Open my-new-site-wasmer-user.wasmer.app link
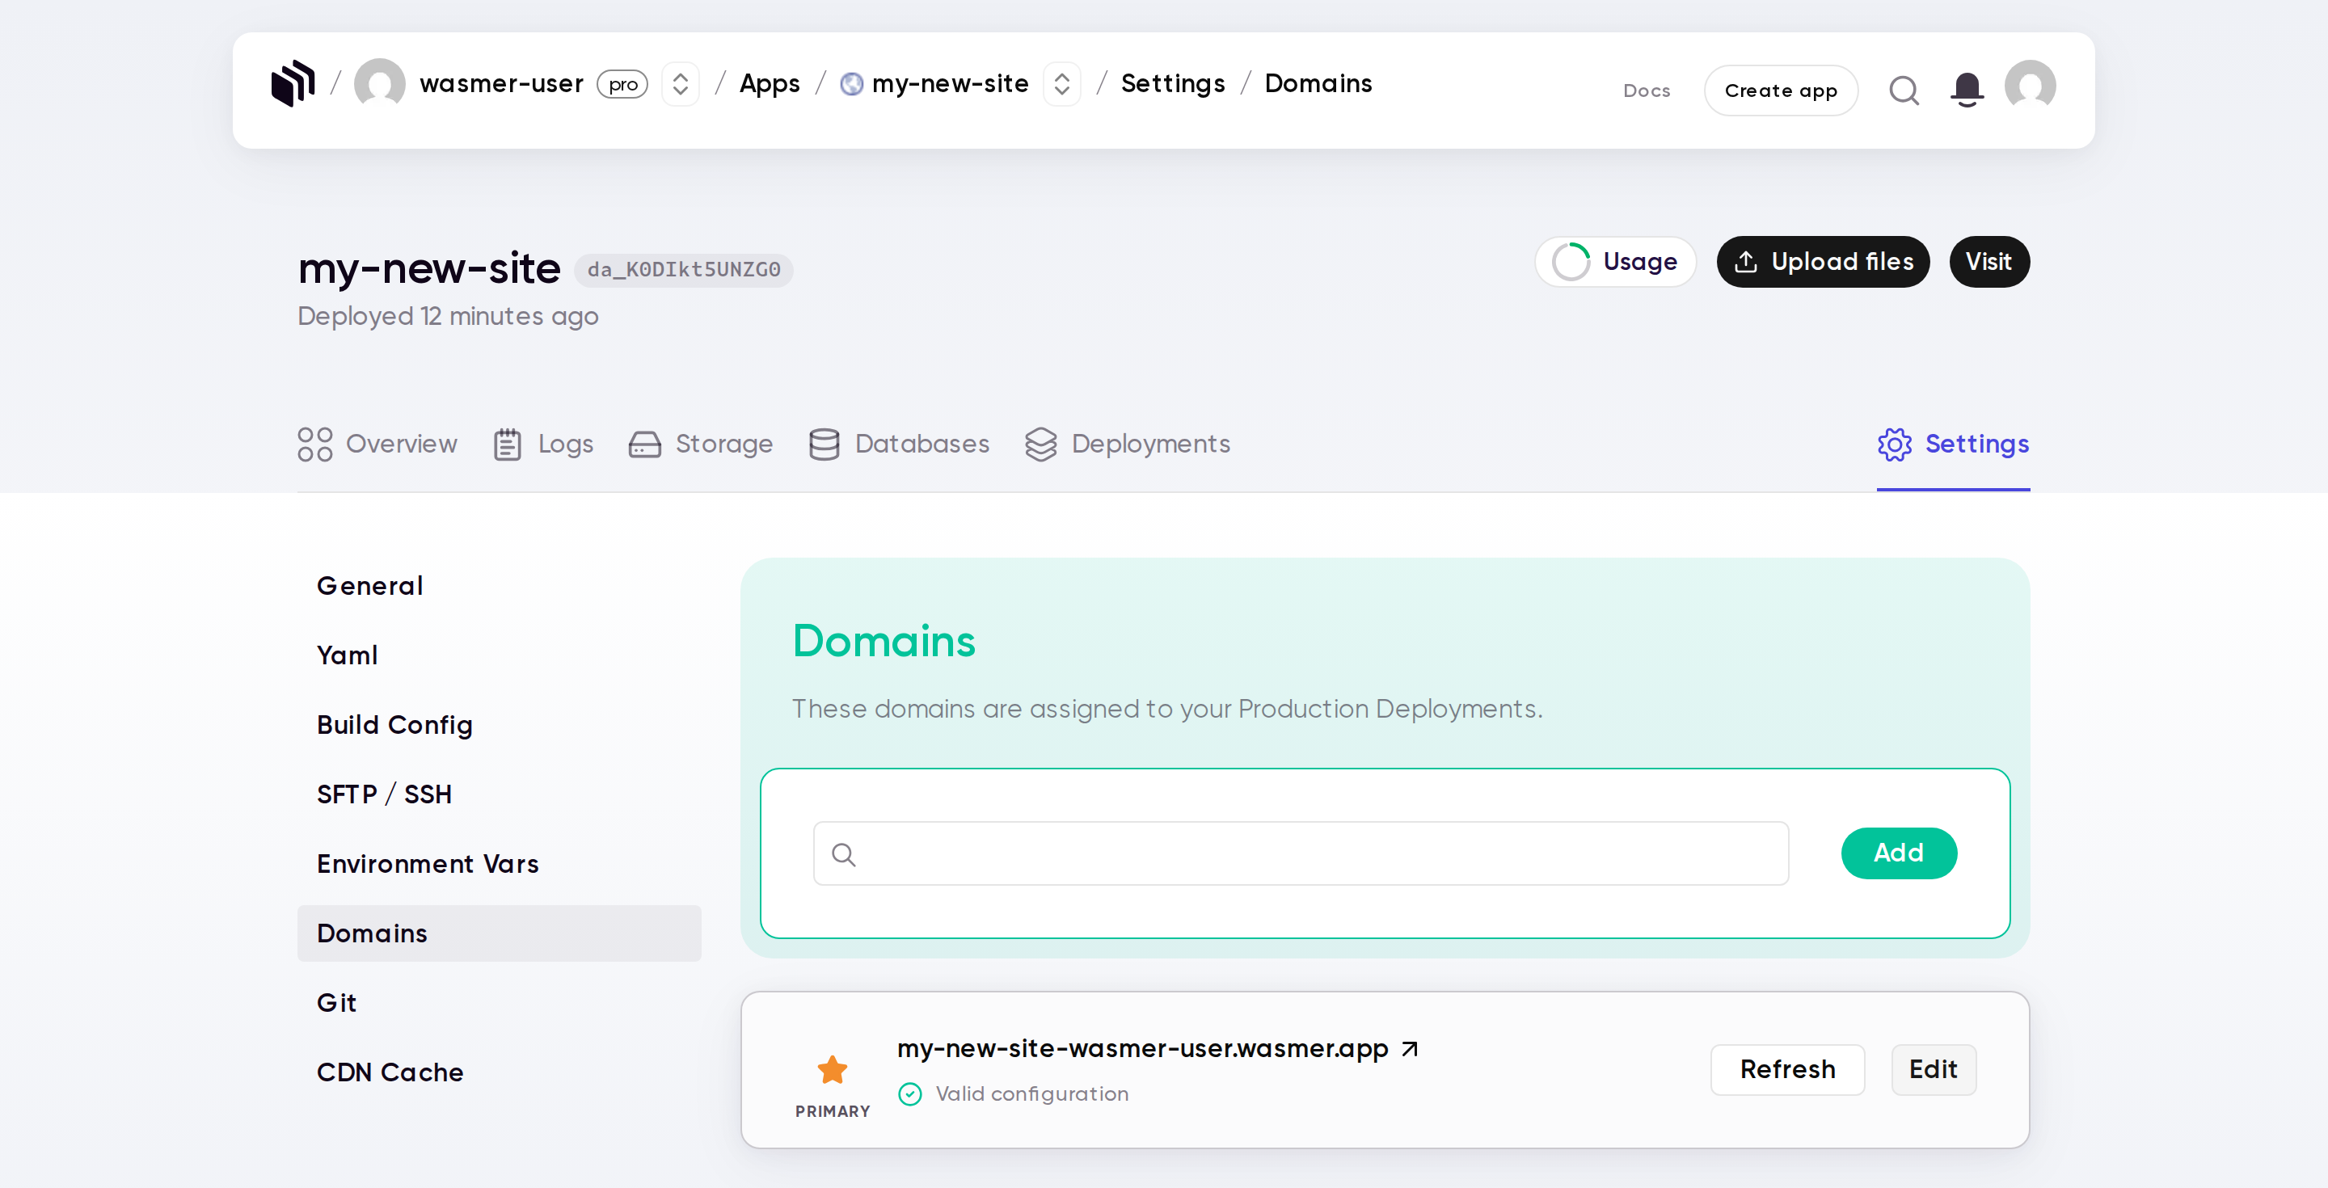The image size is (2328, 1188). [1142, 1049]
